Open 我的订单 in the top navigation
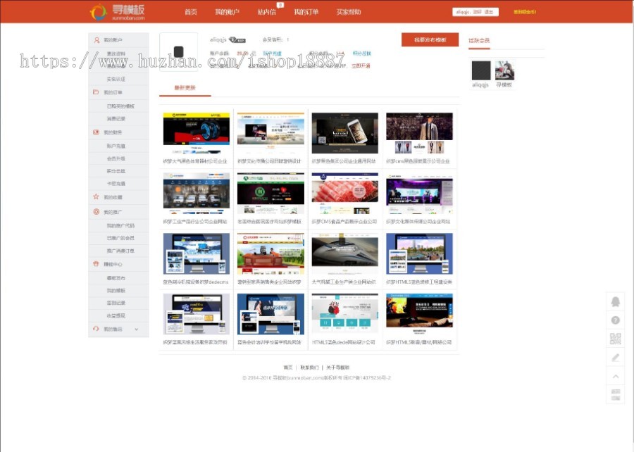This screenshot has width=634, height=452. click(x=306, y=12)
